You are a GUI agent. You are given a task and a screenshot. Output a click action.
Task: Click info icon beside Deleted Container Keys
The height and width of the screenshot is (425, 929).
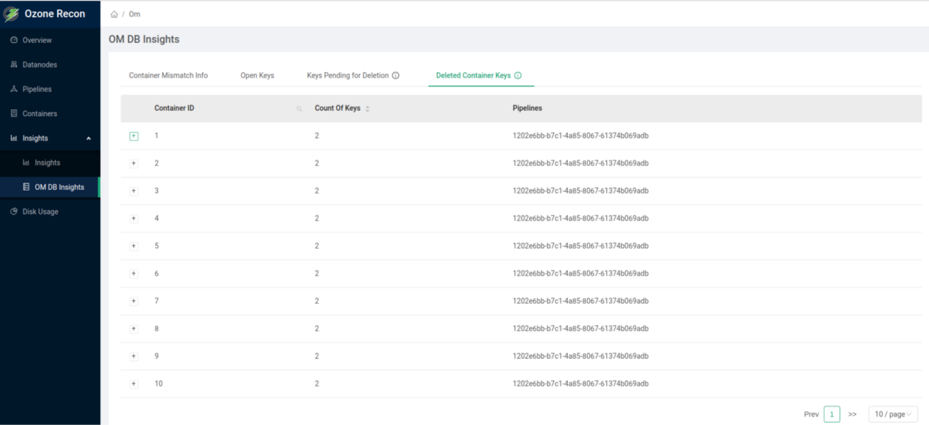(518, 76)
